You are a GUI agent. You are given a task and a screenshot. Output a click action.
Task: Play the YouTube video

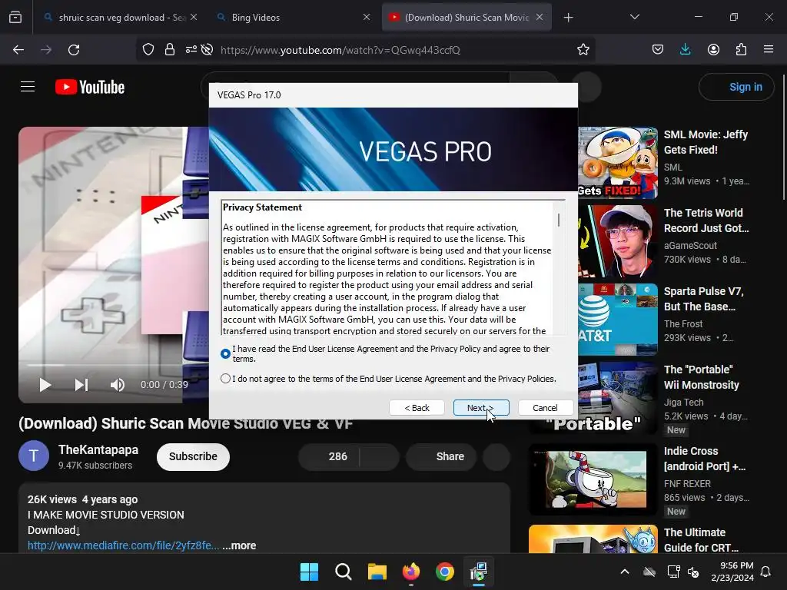click(x=45, y=385)
